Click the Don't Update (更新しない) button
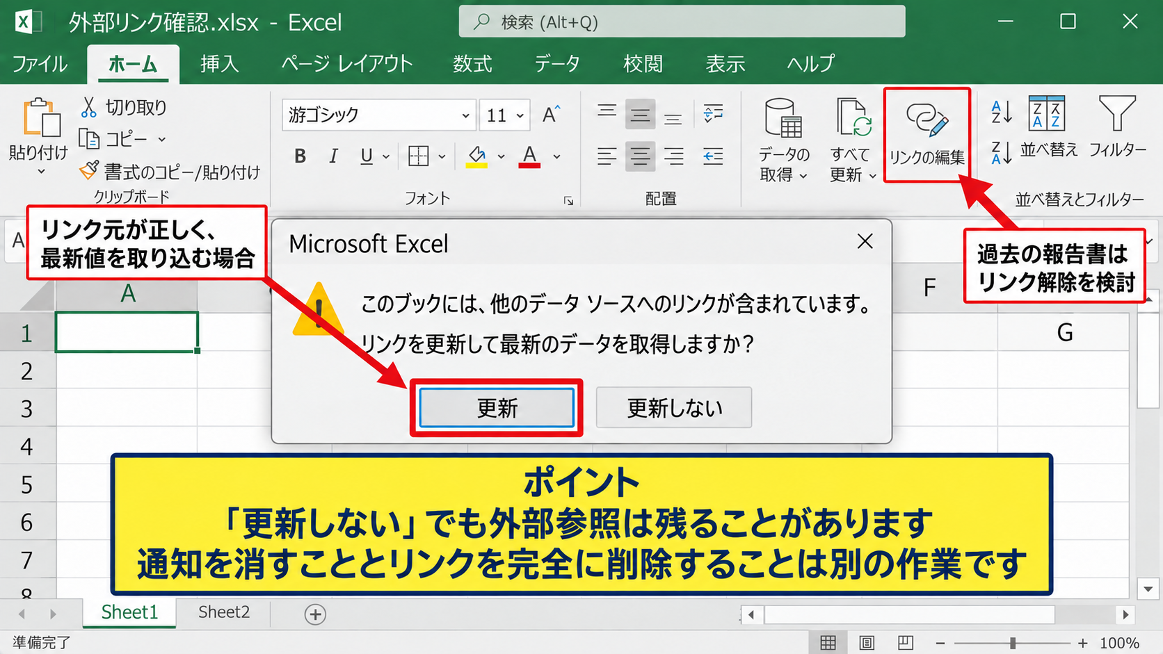Image resolution: width=1163 pixels, height=654 pixels. click(674, 408)
